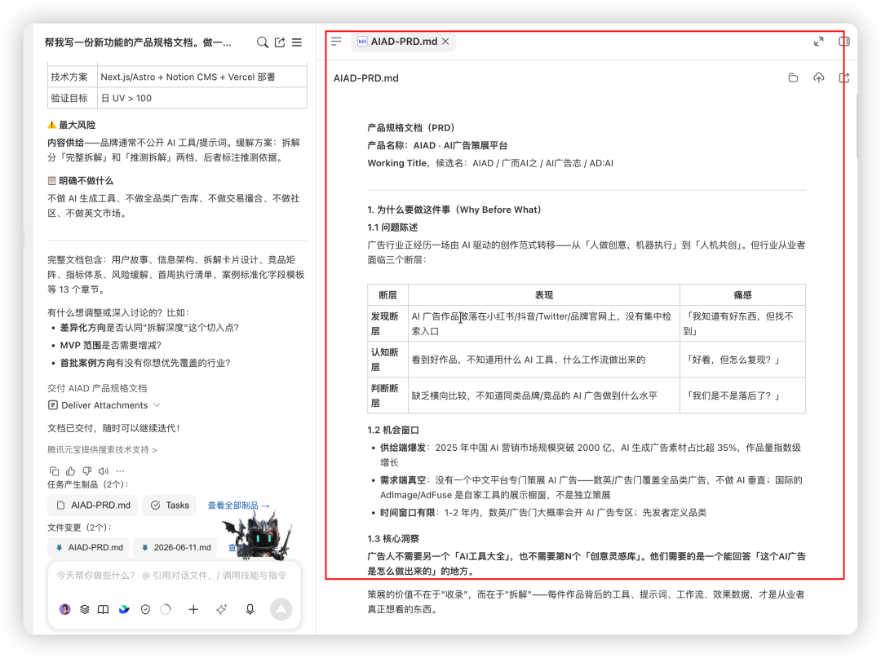The height and width of the screenshot is (658, 881).
Task: Click 表现 table column header
Action: (x=544, y=295)
